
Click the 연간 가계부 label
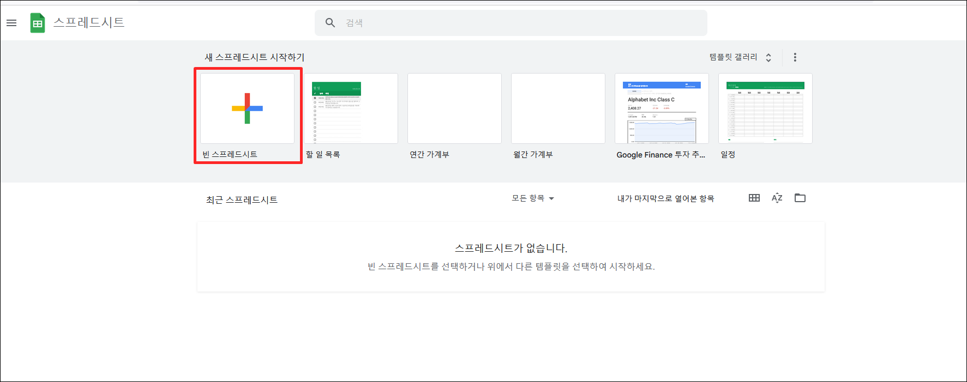429,154
